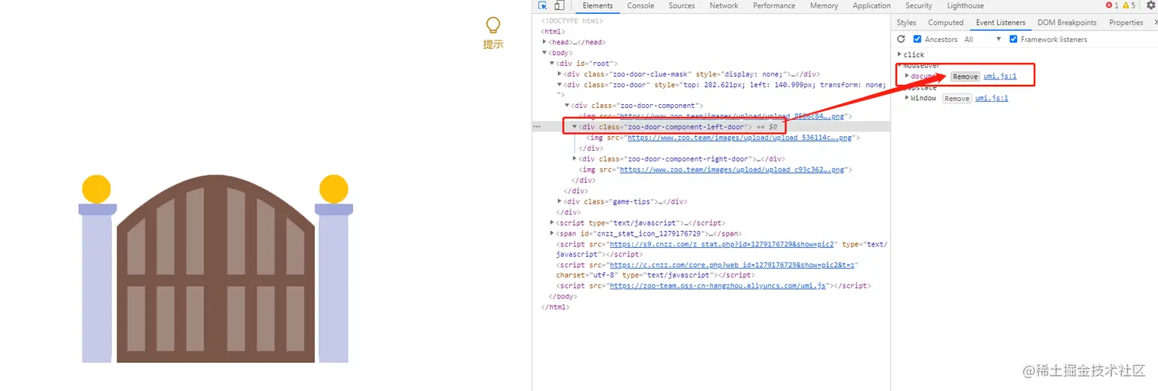Image resolution: width=1158 pixels, height=391 pixels.
Task: Collapse the div id root node
Action: pyautogui.click(x=552, y=64)
